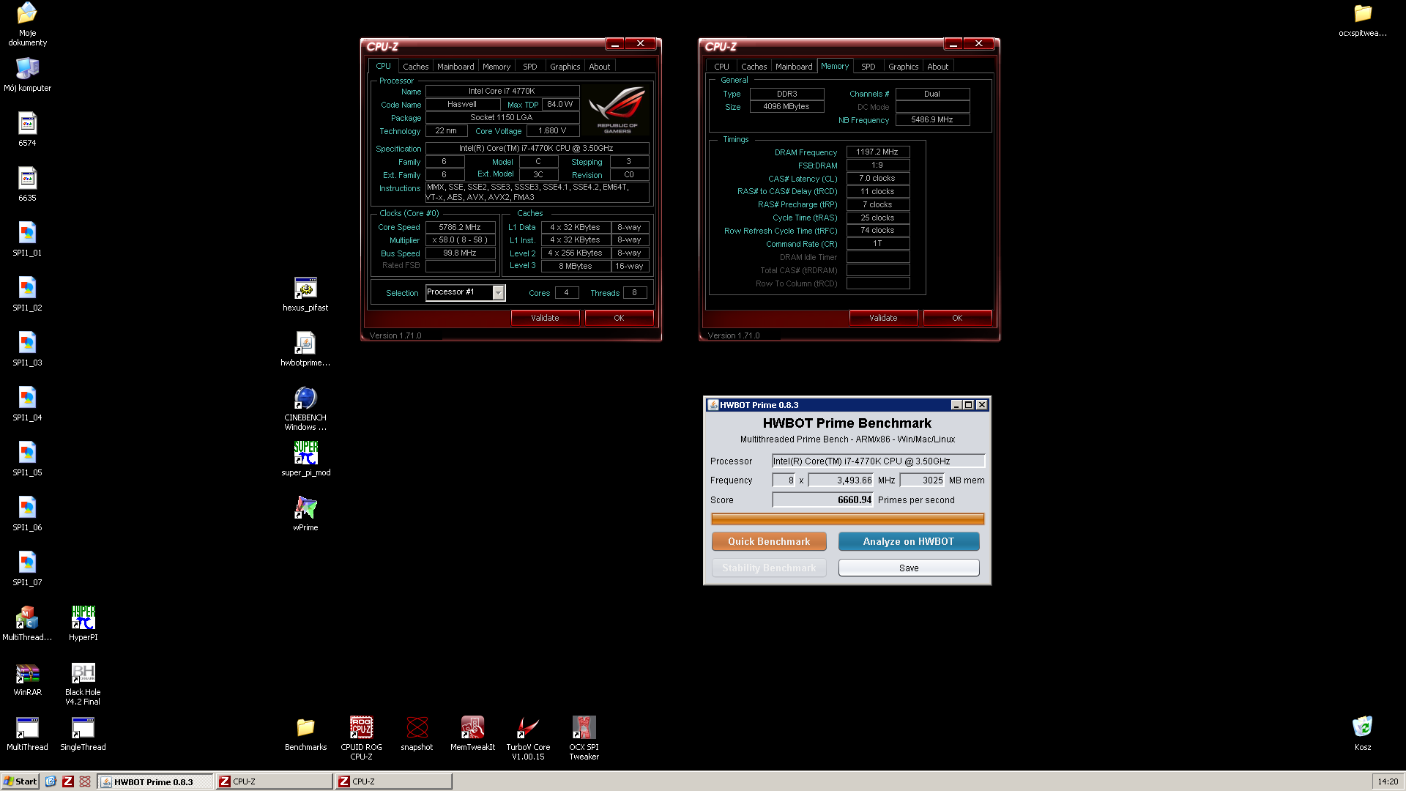The width and height of the screenshot is (1406, 791).
Task: Click Analyze on HWBOT button
Action: [x=909, y=541]
